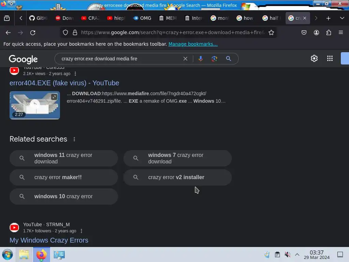
Task: Open Firefox account icon
Action: pos(316,32)
